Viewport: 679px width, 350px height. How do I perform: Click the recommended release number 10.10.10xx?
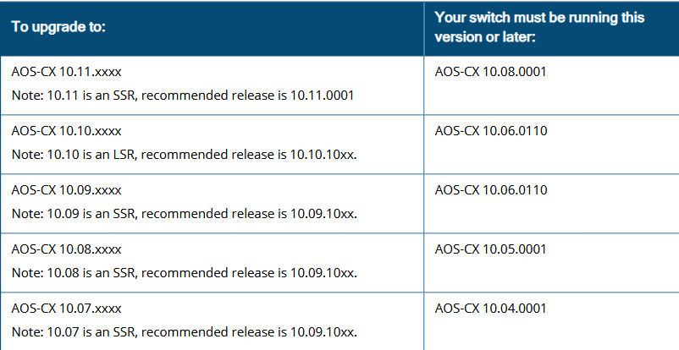pyautogui.click(x=324, y=154)
